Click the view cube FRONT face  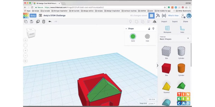tap(32, 34)
